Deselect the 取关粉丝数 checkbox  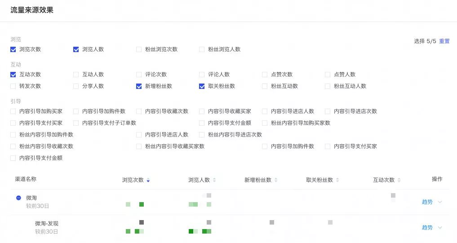pyautogui.click(x=202, y=86)
